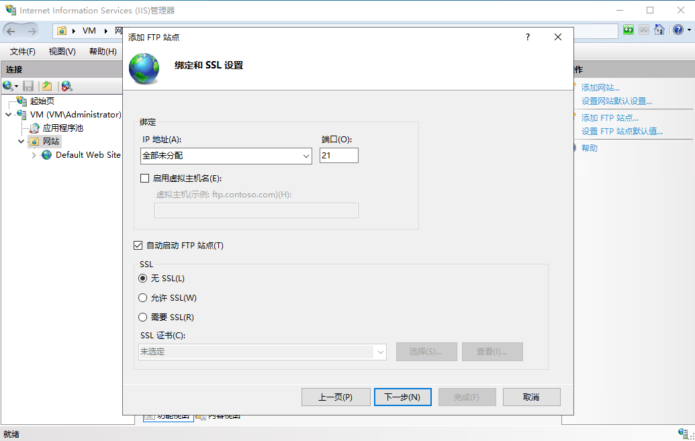Open the 视图(V) menu
Viewport: 695px width, 441px height.
[61, 50]
